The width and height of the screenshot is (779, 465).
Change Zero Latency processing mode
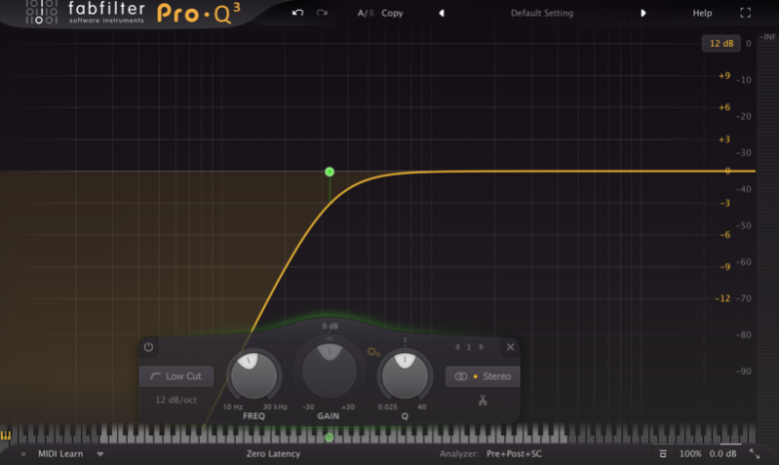point(274,454)
